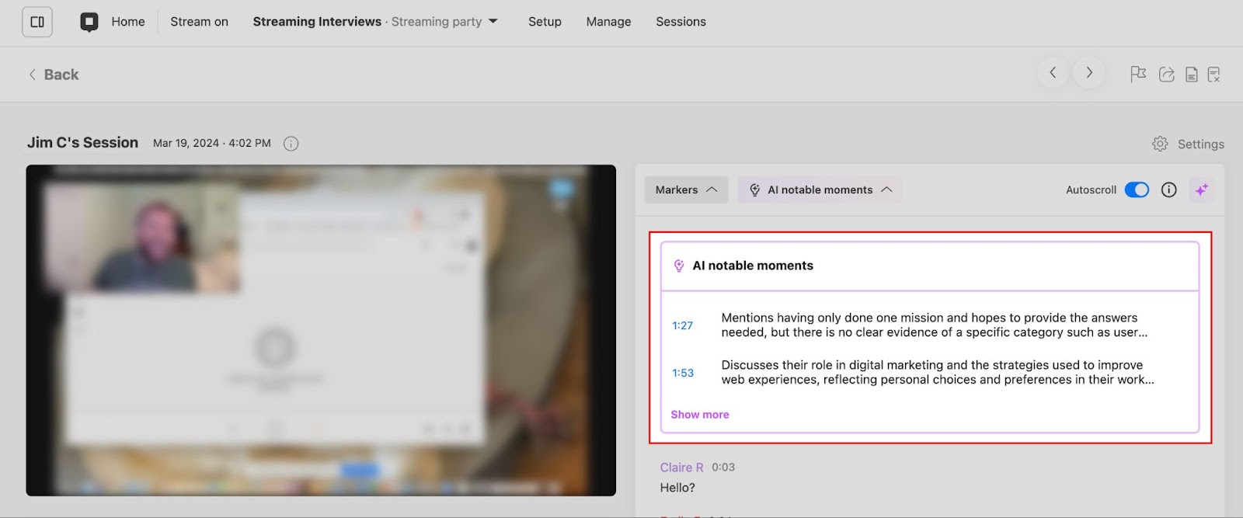Collapse the Markers dropdown
The image size is (1243, 518).
(686, 189)
